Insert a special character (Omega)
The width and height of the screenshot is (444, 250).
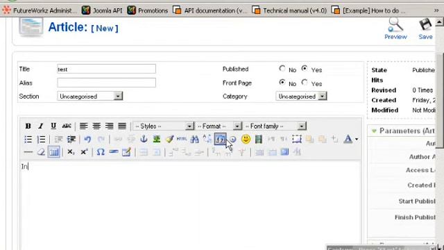(101, 152)
